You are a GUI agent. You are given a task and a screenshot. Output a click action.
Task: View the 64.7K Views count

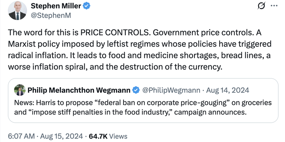pyautogui.click(x=108, y=136)
